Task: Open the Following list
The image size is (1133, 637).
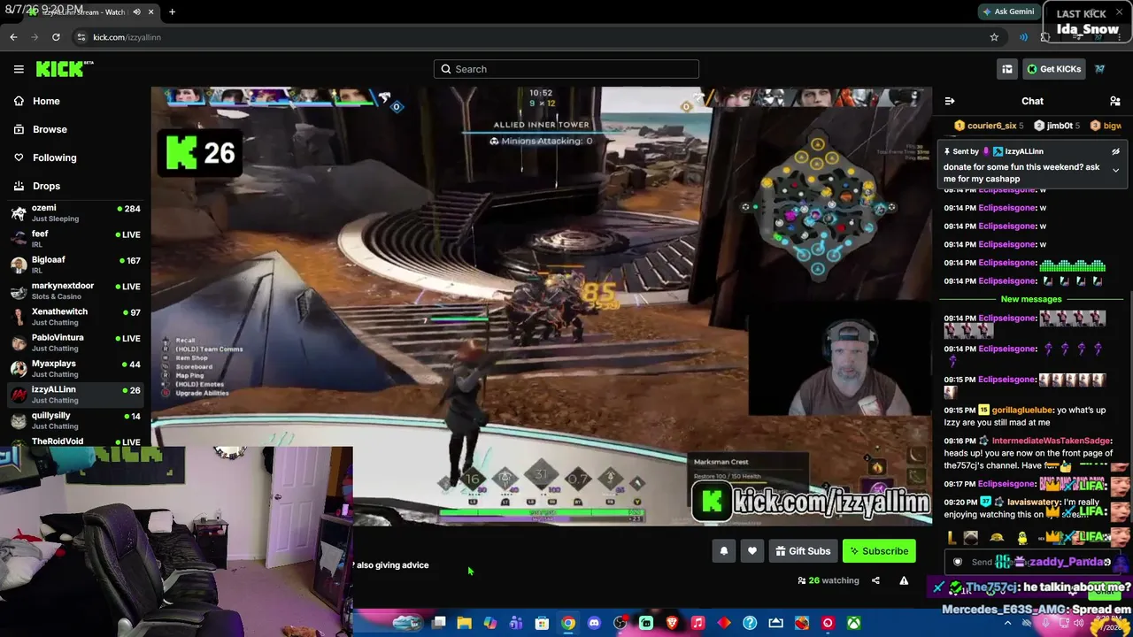Action: tap(54, 157)
